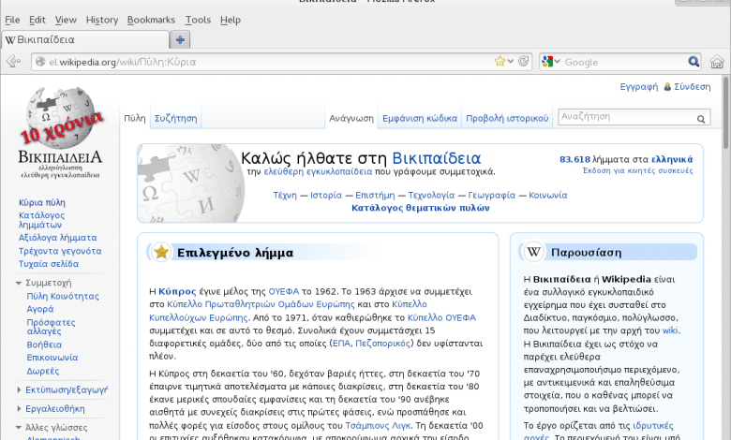
Task: Reload the page with the refresh icon
Action: [x=524, y=62]
